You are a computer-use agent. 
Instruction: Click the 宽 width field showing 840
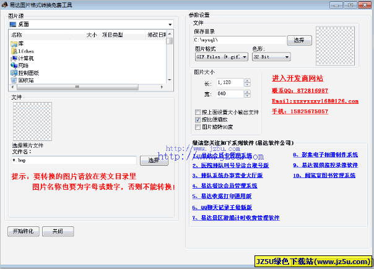(x=230, y=93)
